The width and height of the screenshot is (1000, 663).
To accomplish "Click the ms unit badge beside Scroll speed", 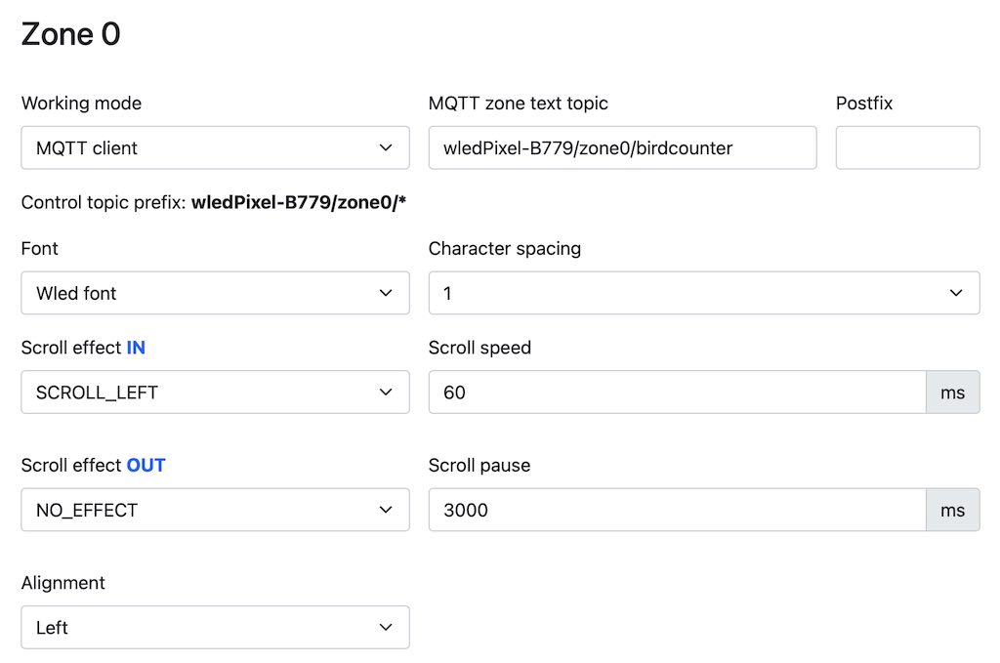I will click(x=953, y=393).
